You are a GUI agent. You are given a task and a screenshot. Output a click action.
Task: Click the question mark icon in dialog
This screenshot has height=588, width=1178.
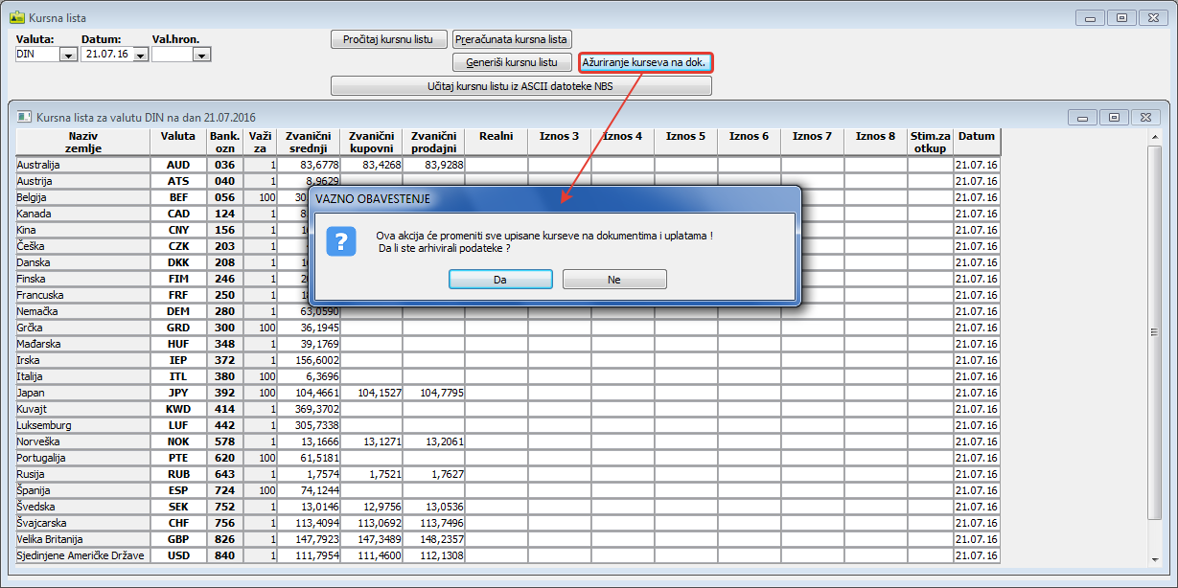click(341, 241)
